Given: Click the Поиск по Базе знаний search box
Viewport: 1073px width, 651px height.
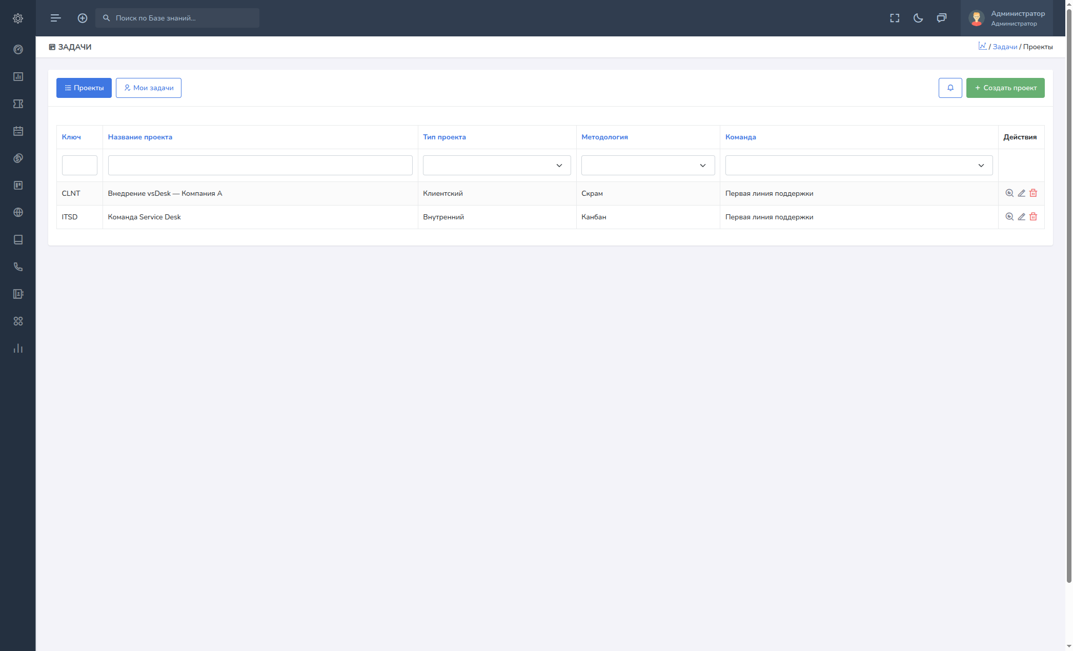Looking at the screenshot, I should pyautogui.click(x=177, y=18).
